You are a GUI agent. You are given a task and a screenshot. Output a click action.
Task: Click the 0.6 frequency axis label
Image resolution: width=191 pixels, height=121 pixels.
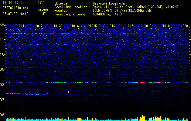pos(3,115)
